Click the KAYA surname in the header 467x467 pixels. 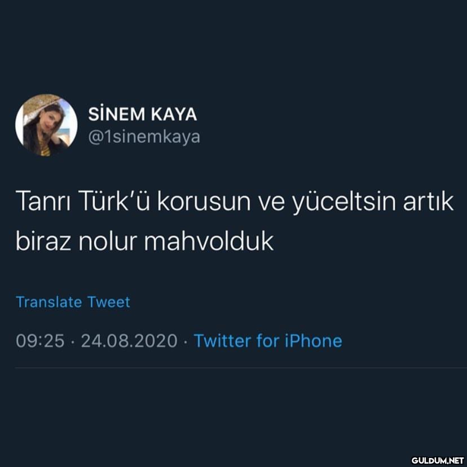click(174, 114)
